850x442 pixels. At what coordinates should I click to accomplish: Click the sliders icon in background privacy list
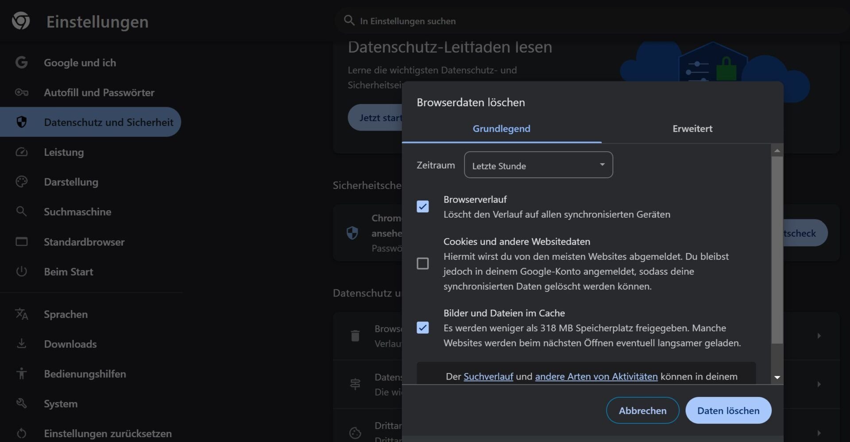pos(355,384)
